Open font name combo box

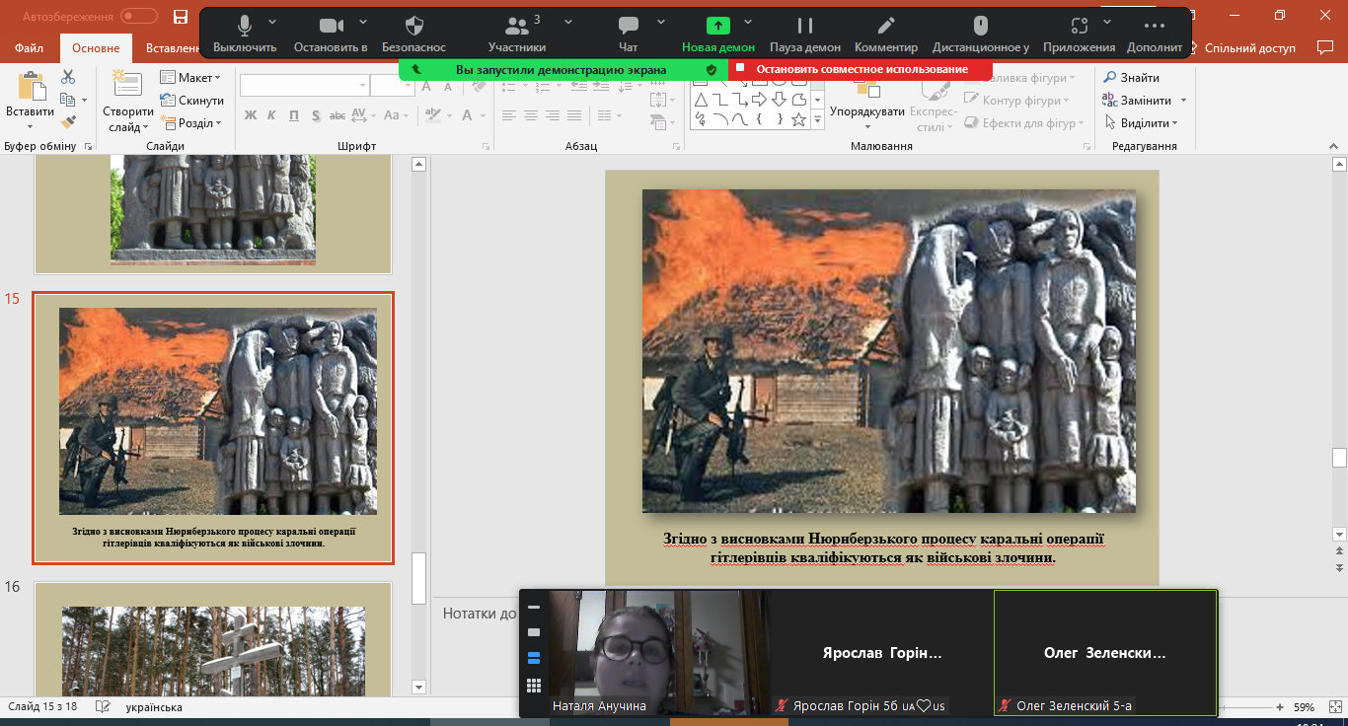click(304, 86)
